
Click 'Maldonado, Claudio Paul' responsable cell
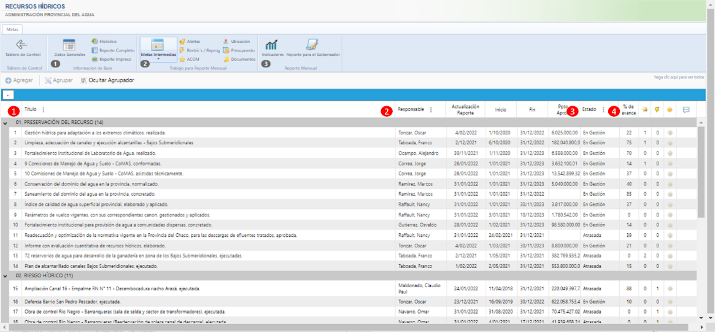coord(420,288)
